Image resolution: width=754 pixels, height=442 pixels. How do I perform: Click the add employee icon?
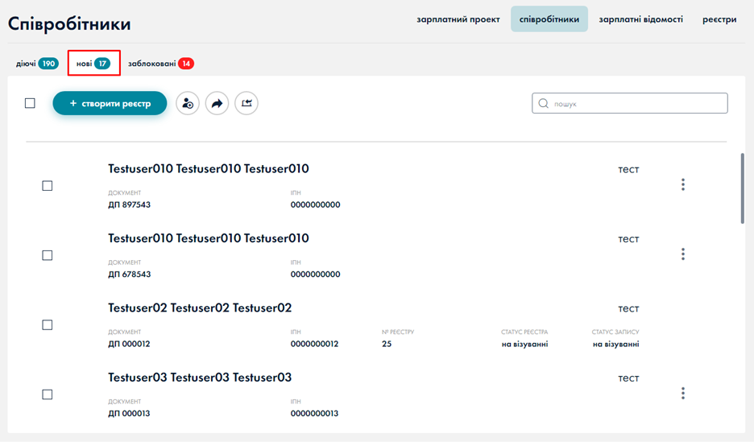click(188, 103)
